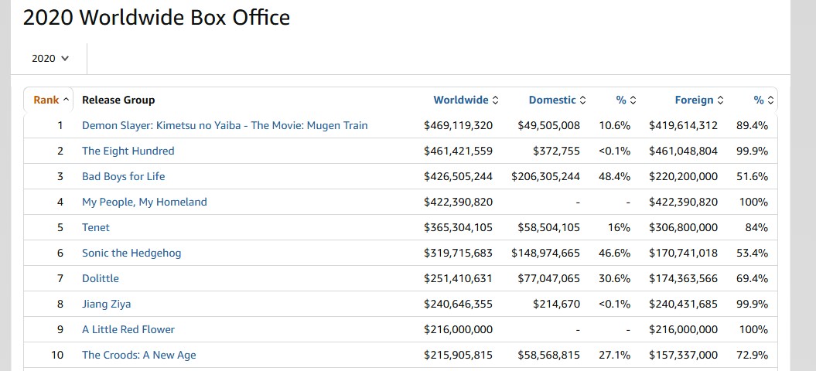Open My People, My Homeland link
The image size is (816, 371).
tap(145, 202)
